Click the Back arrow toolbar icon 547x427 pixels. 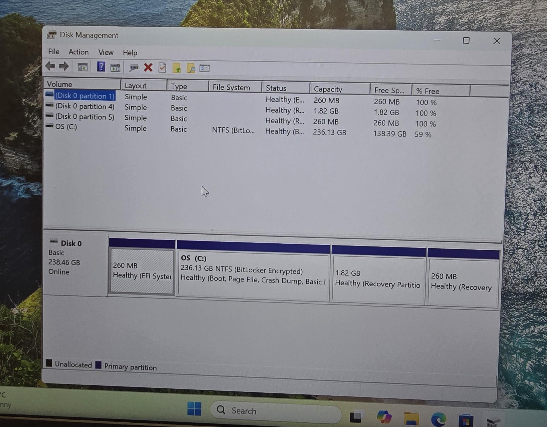(x=50, y=66)
